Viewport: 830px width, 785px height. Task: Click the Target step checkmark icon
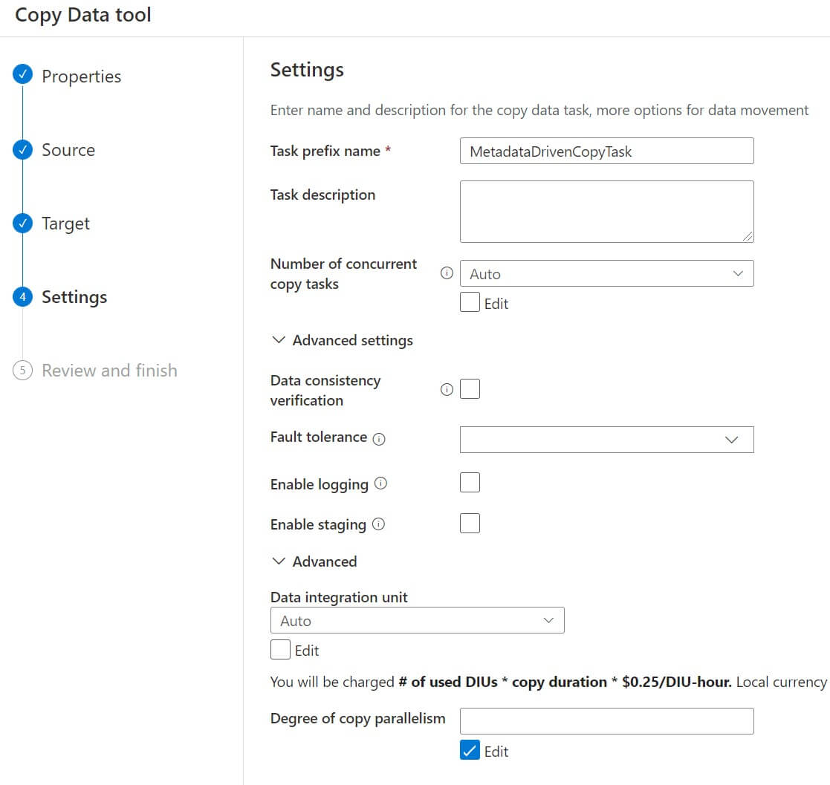tap(23, 223)
